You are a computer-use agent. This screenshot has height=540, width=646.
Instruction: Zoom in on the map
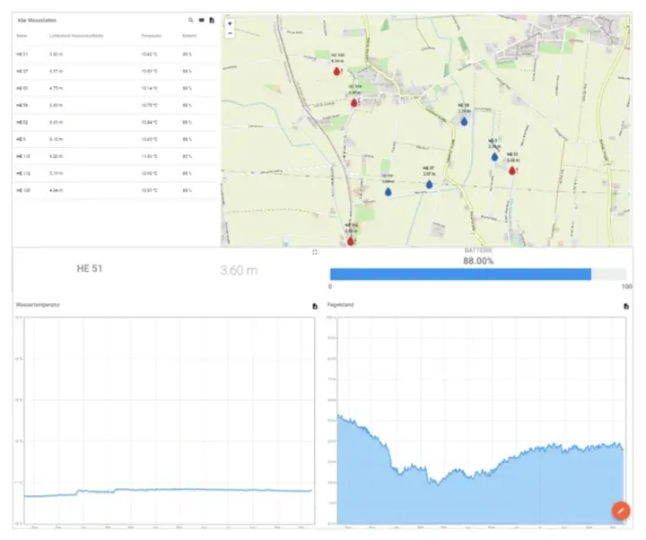tap(230, 23)
